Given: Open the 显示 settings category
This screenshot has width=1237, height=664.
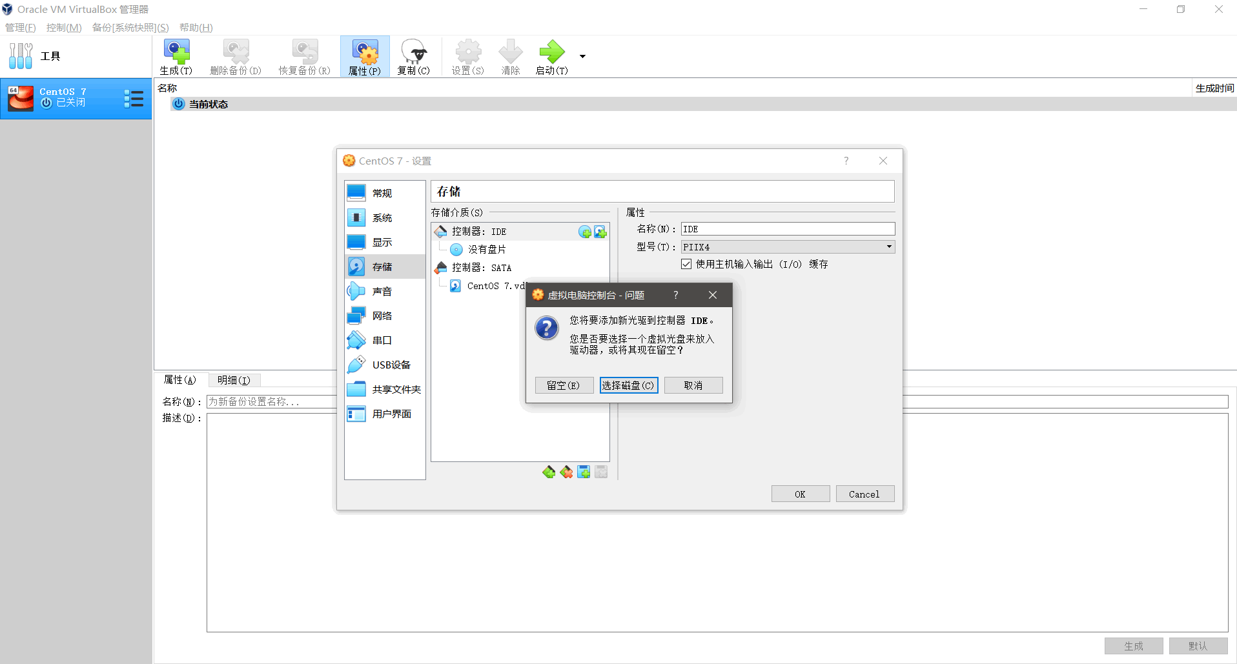Looking at the screenshot, I should 385,242.
